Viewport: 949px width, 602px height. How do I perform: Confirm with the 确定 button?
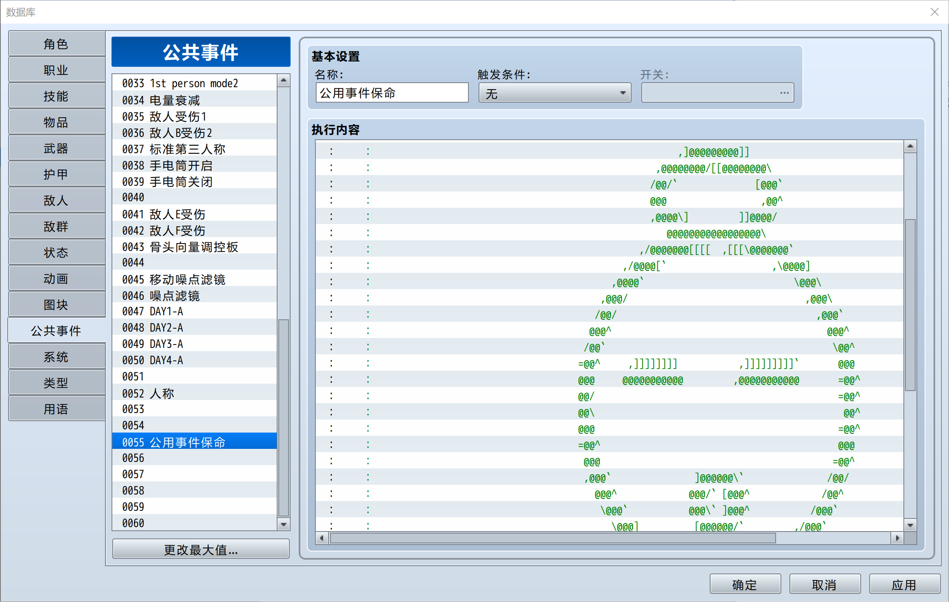coord(745,584)
